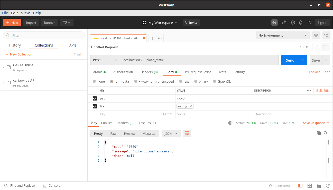Open Save Response dropdown
Image resolution: width=333 pixels, height=190 pixels.
pyautogui.click(x=316, y=123)
